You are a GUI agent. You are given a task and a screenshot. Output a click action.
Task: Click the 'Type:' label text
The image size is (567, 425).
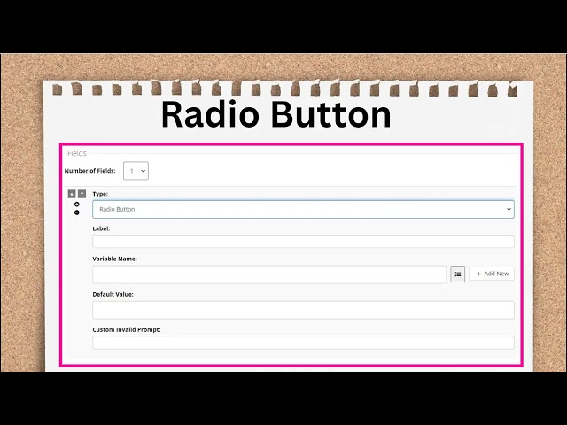(x=100, y=194)
